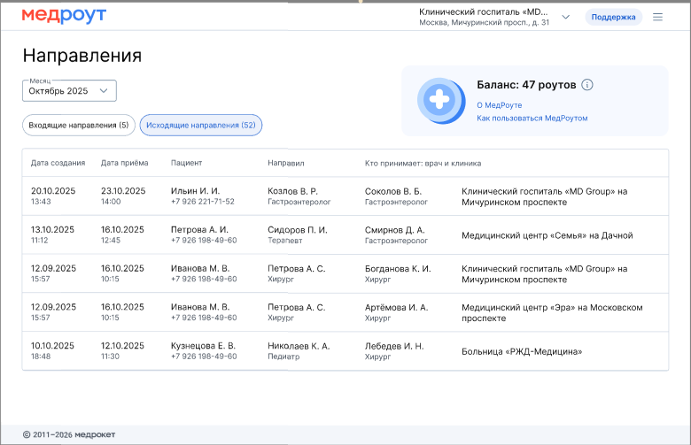Open the О МедРоуте link

coord(499,105)
